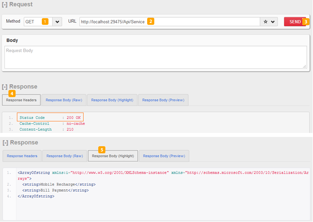The height and width of the screenshot is (222, 313).
Task: Switch to Response Body (Raw) tab in XML panel
Action: 64,156
